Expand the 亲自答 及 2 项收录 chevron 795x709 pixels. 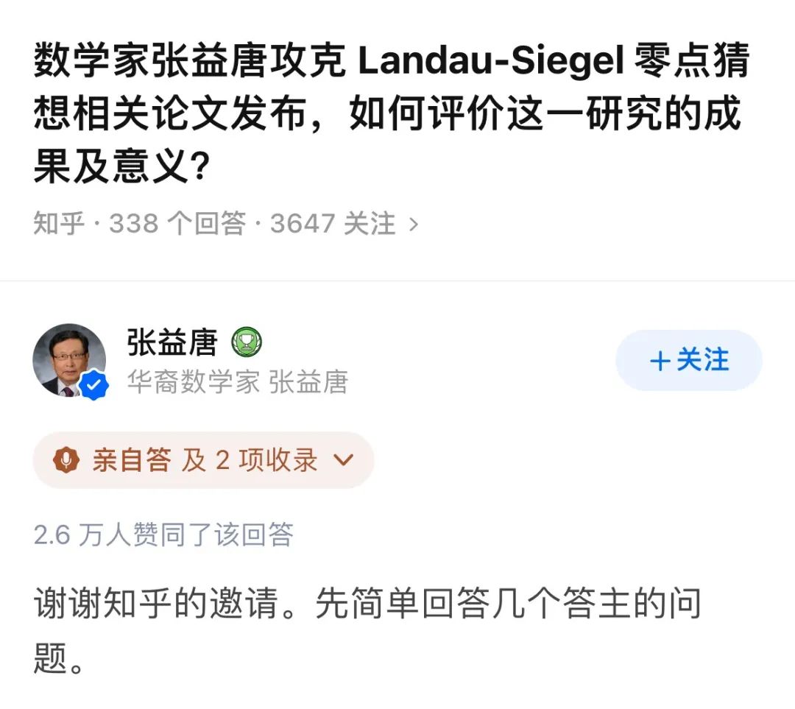pos(341,459)
